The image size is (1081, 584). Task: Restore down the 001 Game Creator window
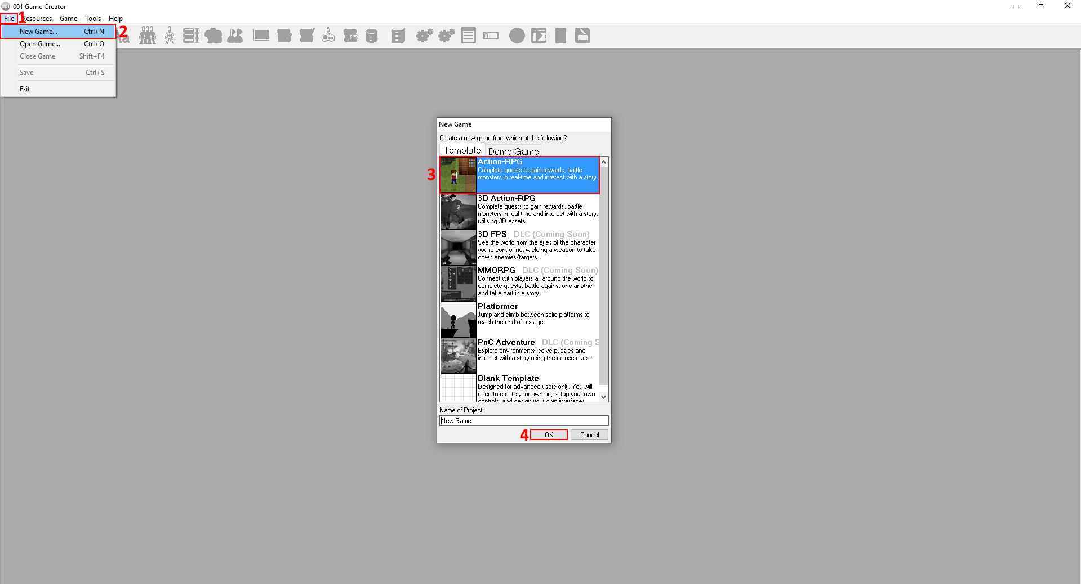pos(1042,6)
